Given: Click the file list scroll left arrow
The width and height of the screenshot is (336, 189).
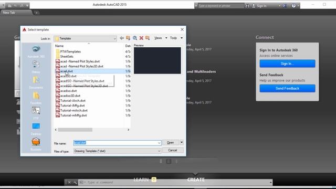Looking at the screenshot, I should point(56,130).
